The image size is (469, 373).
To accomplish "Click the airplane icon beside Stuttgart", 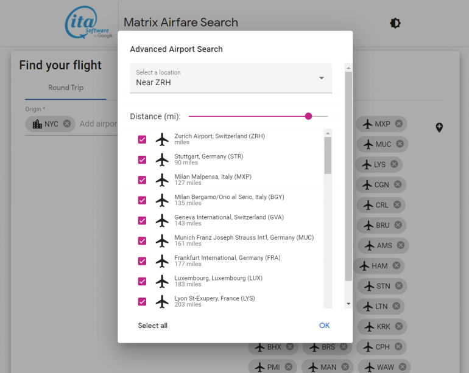I will (162, 159).
